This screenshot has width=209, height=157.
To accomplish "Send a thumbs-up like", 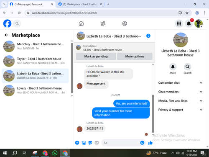I will coord(150,143).
